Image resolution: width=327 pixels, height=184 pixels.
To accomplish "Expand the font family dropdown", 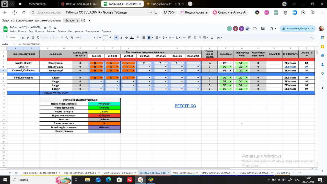I will tap(95, 38).
